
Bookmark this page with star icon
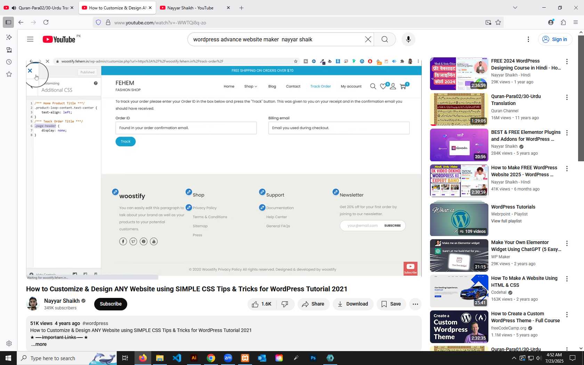(498, 22)
